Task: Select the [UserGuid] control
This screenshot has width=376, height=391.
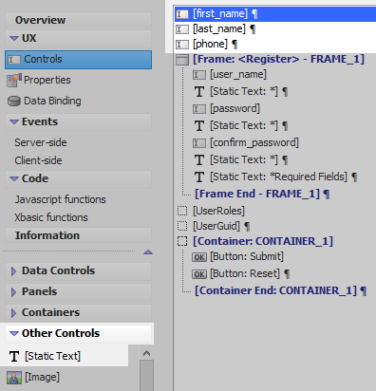Action: coord(216,226)
